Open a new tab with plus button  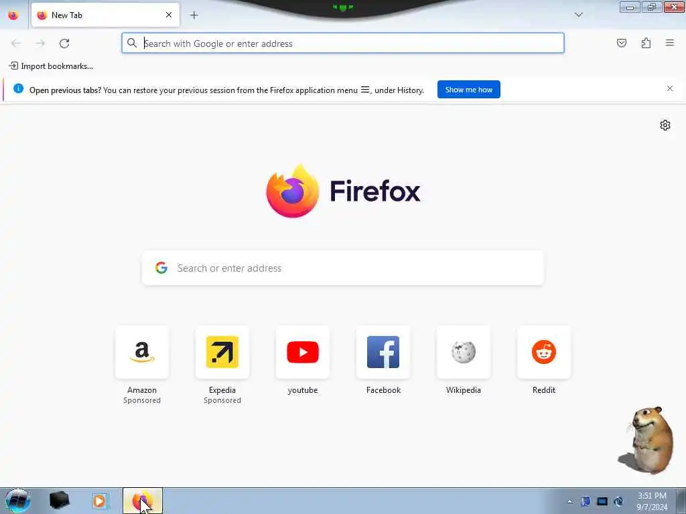coord(194,15)
